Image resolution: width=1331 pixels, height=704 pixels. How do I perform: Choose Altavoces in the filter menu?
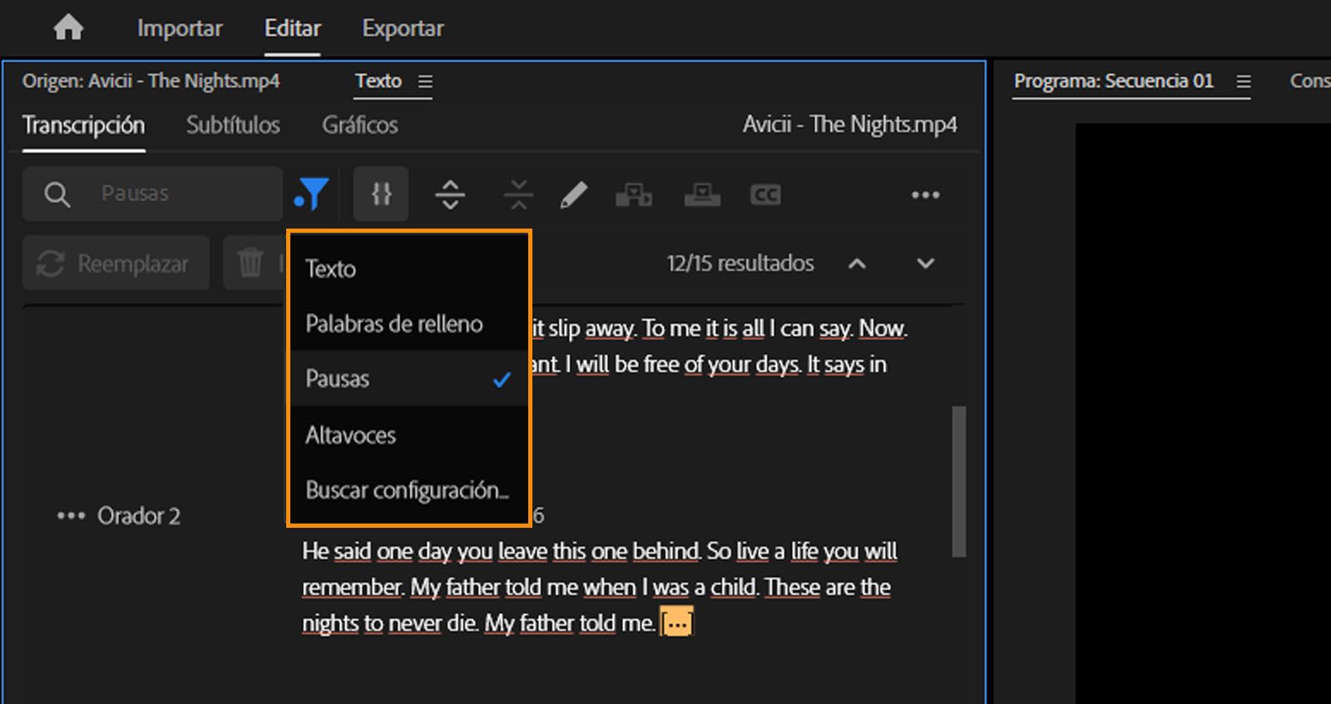click(408, 435)
